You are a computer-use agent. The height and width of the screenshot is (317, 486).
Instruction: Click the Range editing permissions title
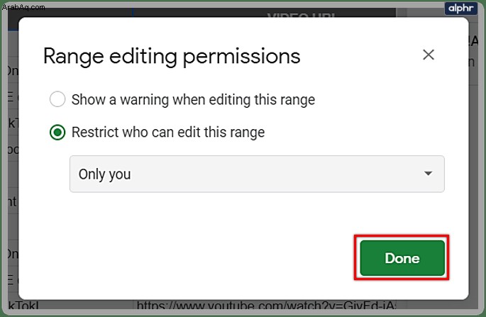pyautogui.click(x=172, y=57)
